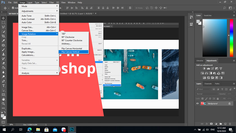
Task: Expand the Analysis submenu
Action: (39, 73)
